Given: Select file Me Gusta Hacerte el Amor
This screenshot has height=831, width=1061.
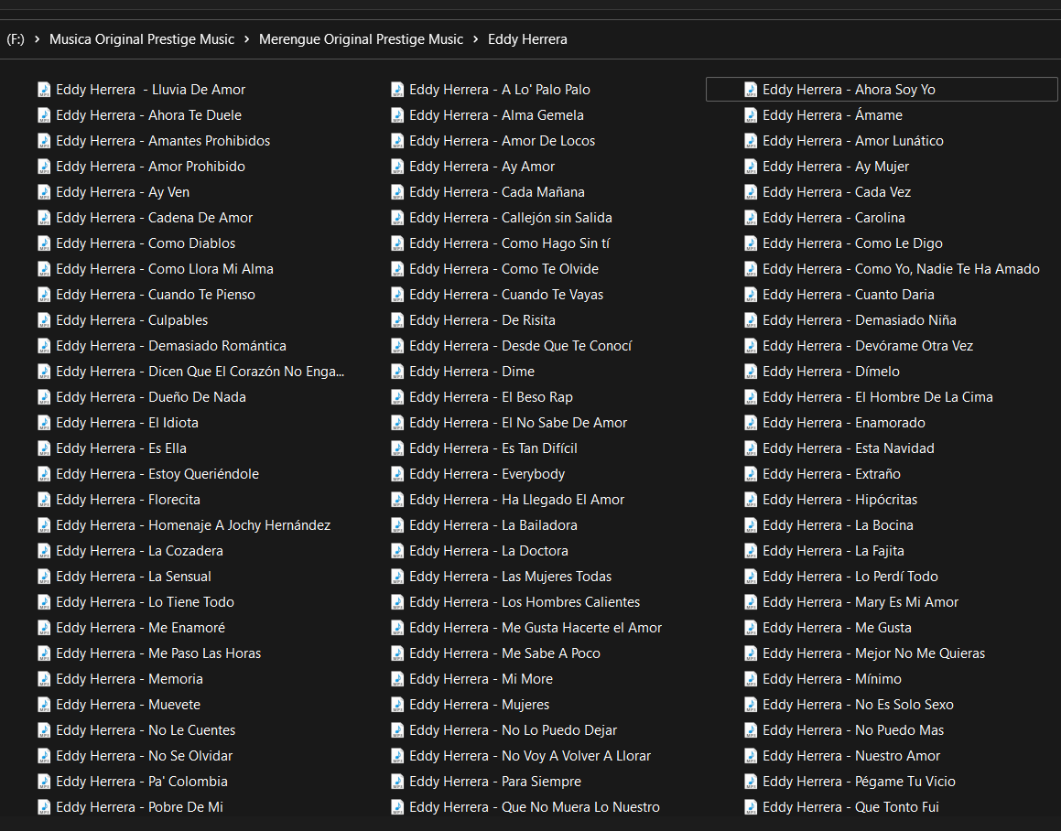Looking at the screenshot, I should tap(526, 627).
